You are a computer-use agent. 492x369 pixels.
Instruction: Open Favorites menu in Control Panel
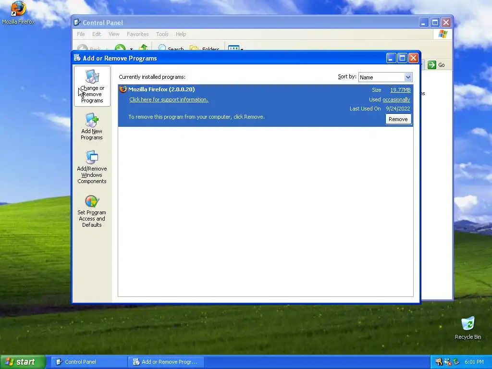pyautogui.click(x=137, y=34)
